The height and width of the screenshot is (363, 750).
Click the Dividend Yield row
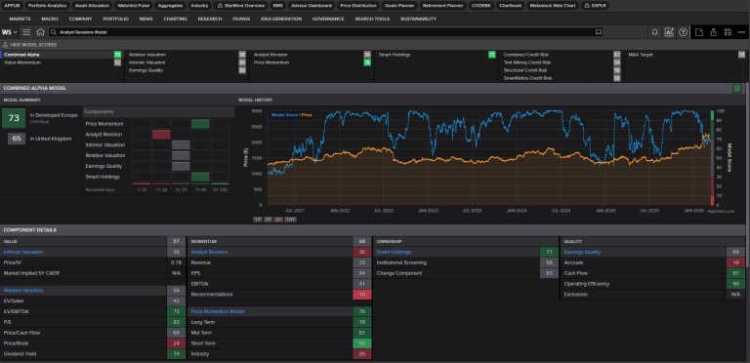pos(92,354)
